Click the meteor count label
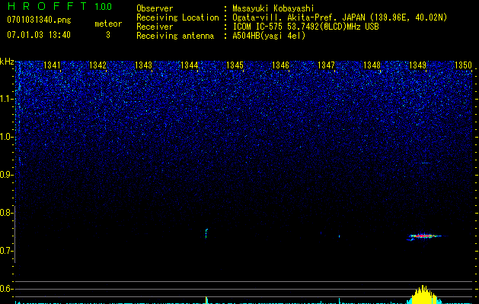 (x=108, y=24)
